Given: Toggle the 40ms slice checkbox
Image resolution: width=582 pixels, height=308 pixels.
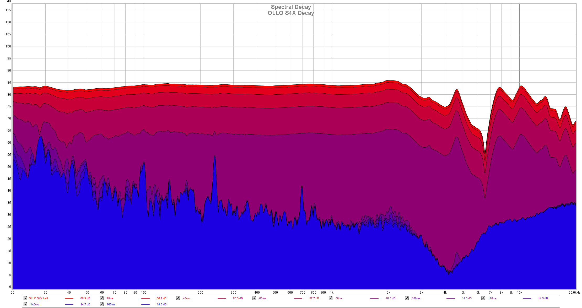Looking at the screenshot, I should pos(178,298).
